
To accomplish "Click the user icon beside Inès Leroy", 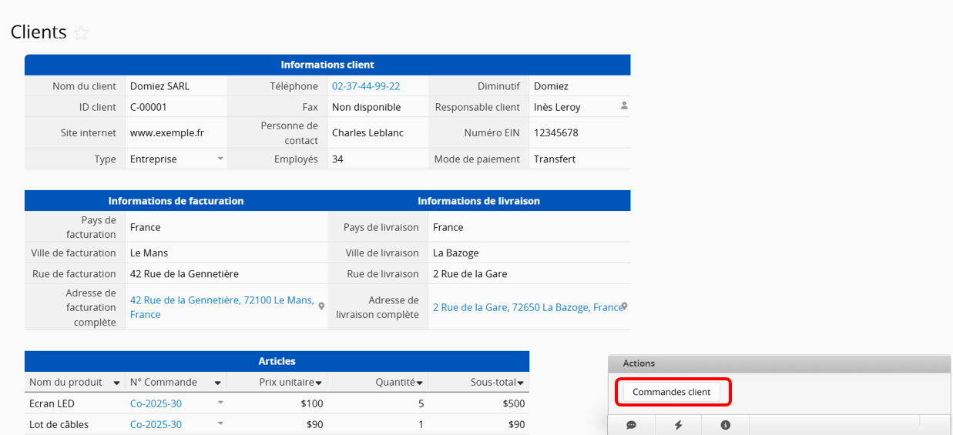I will point(624,106).
